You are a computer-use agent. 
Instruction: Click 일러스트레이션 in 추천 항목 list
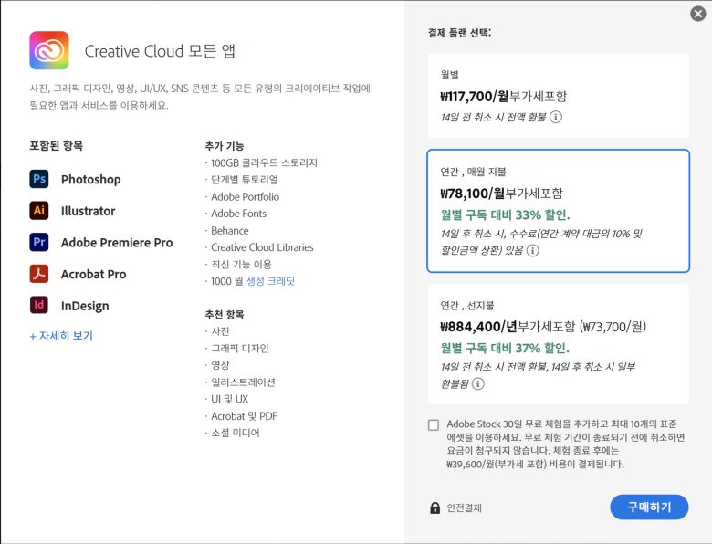pos(244,382)
